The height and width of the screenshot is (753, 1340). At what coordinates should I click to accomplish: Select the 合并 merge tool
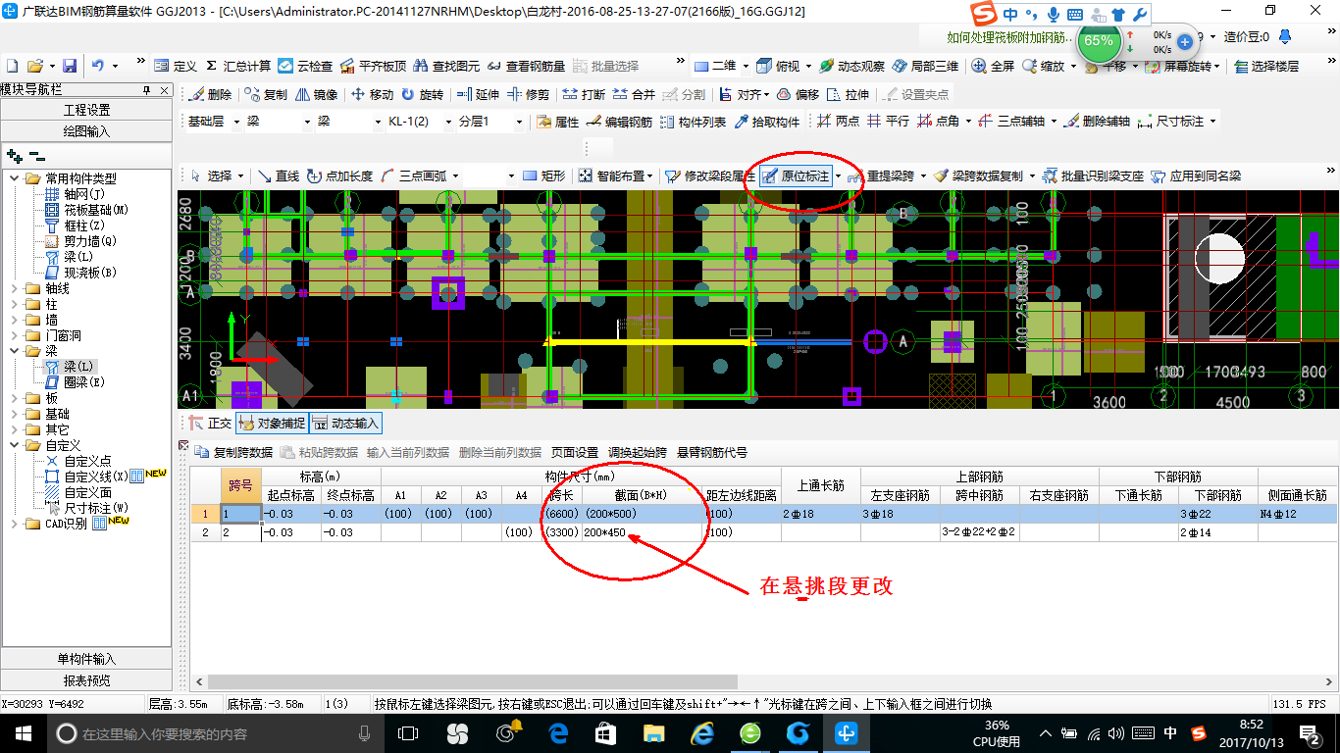tap(634, 94)
